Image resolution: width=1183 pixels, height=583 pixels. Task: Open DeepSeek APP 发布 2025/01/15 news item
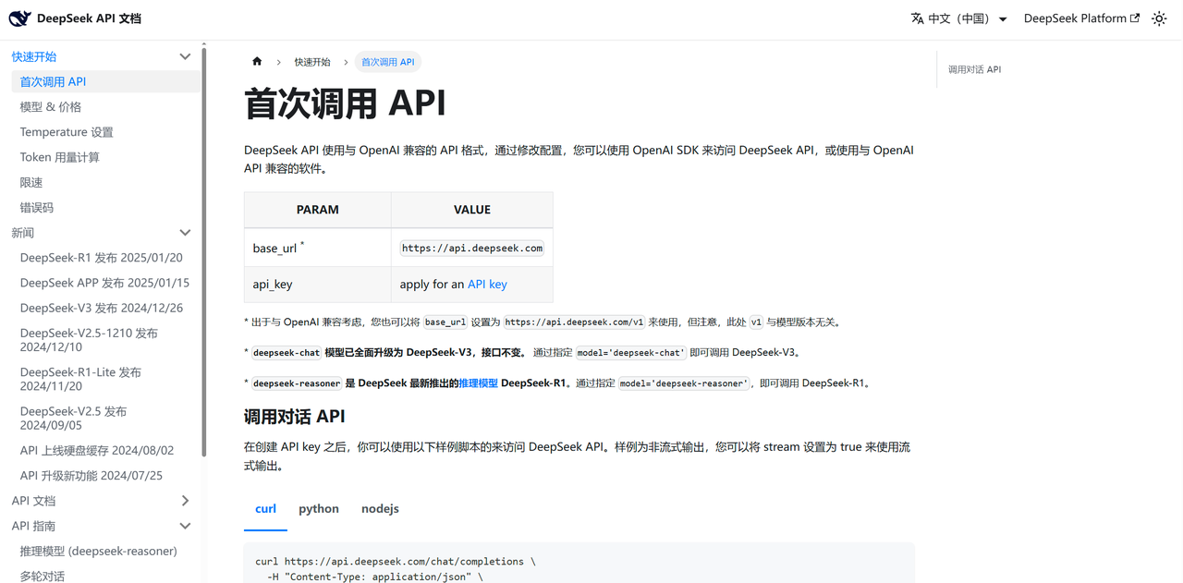coord(105,283)
